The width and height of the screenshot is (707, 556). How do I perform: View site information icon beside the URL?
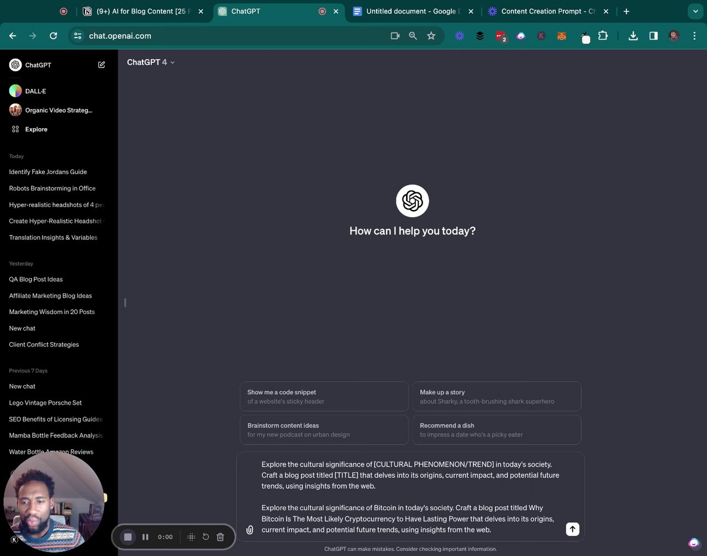click(78, 36)
